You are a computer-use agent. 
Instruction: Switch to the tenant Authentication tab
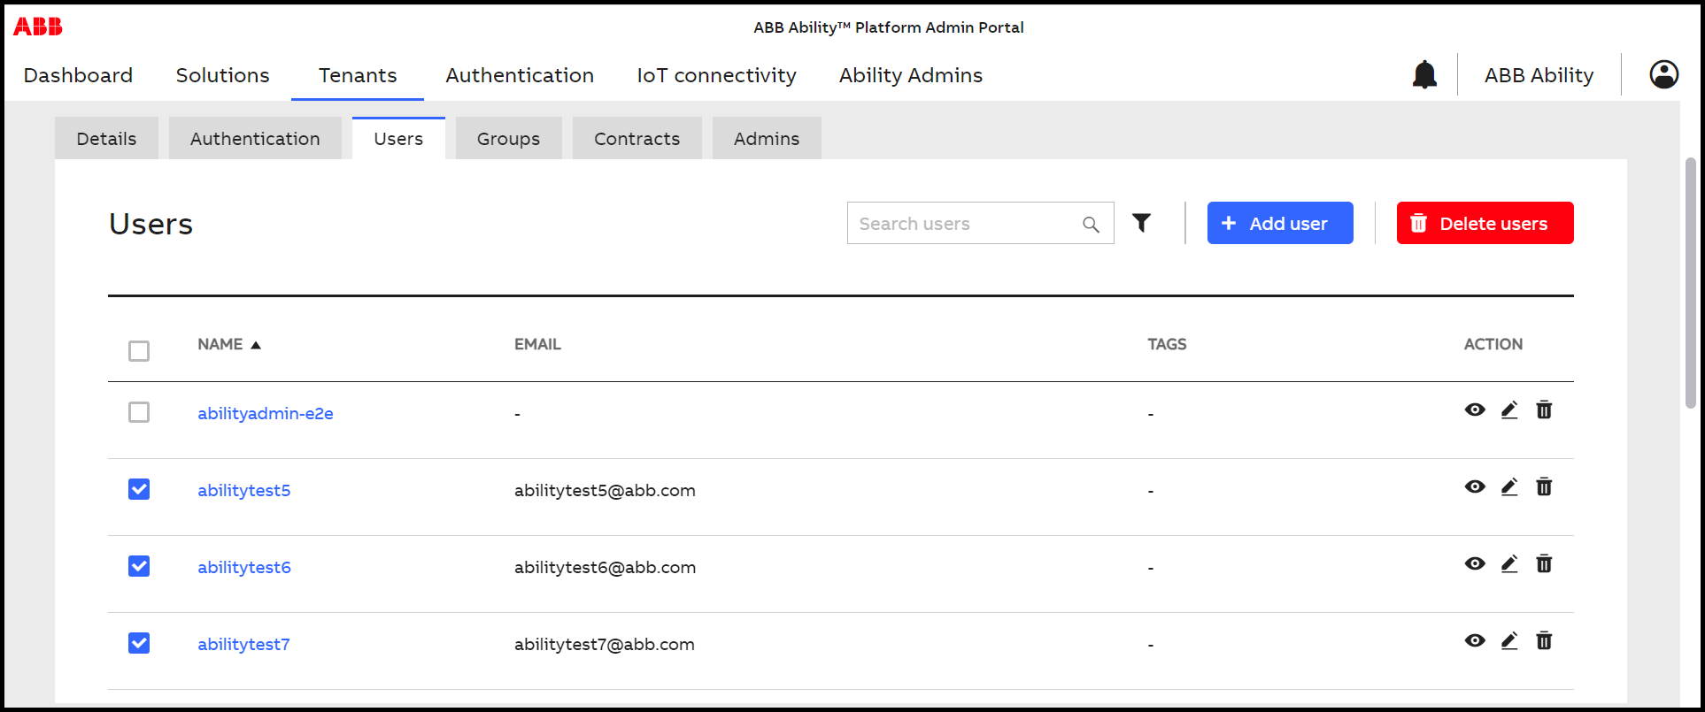click(x=255, y=139)
